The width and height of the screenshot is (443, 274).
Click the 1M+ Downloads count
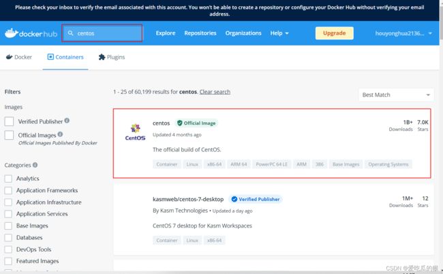point(401,201)
